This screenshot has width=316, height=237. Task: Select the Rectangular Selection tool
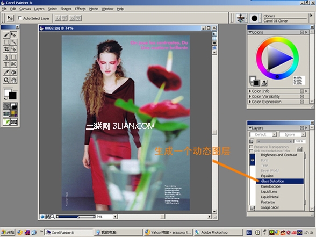coord(6,42)
